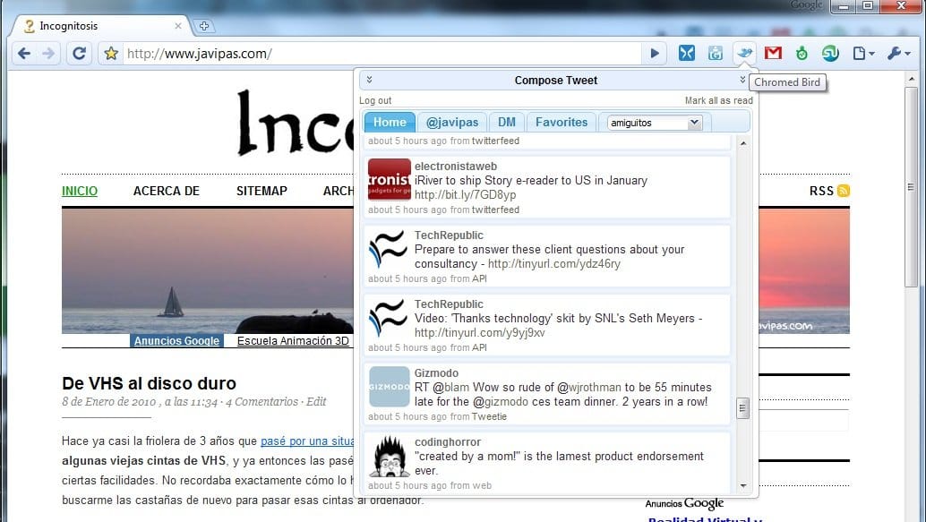Open the DM tab
Viewport: 926px width, 522px height.
pyautogui.click(x=507, y=122)
